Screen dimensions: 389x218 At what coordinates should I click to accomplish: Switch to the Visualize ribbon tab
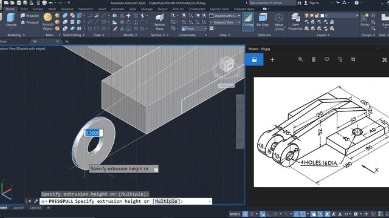(67, 9)
